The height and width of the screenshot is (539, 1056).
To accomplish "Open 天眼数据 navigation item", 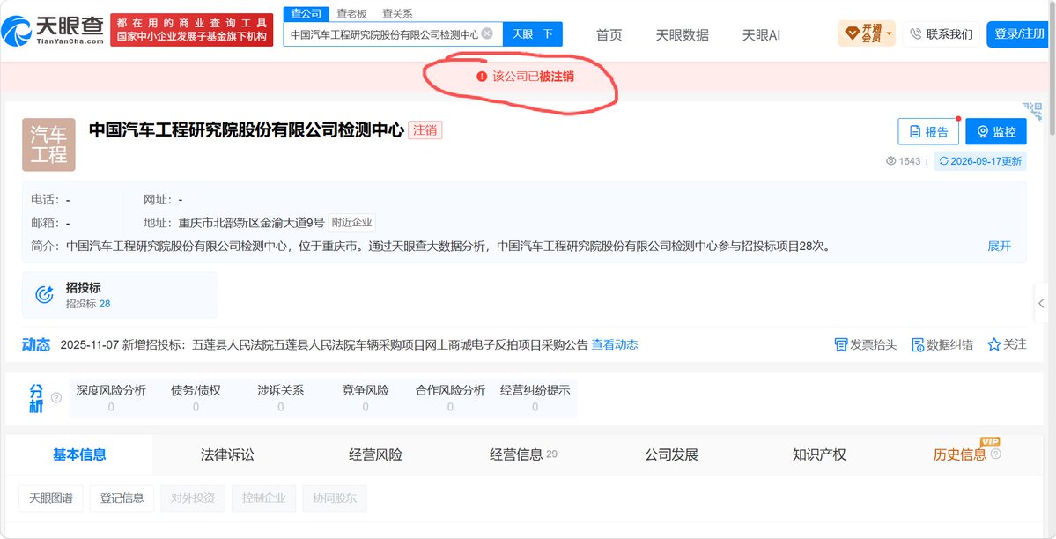I will pos(683,35).
